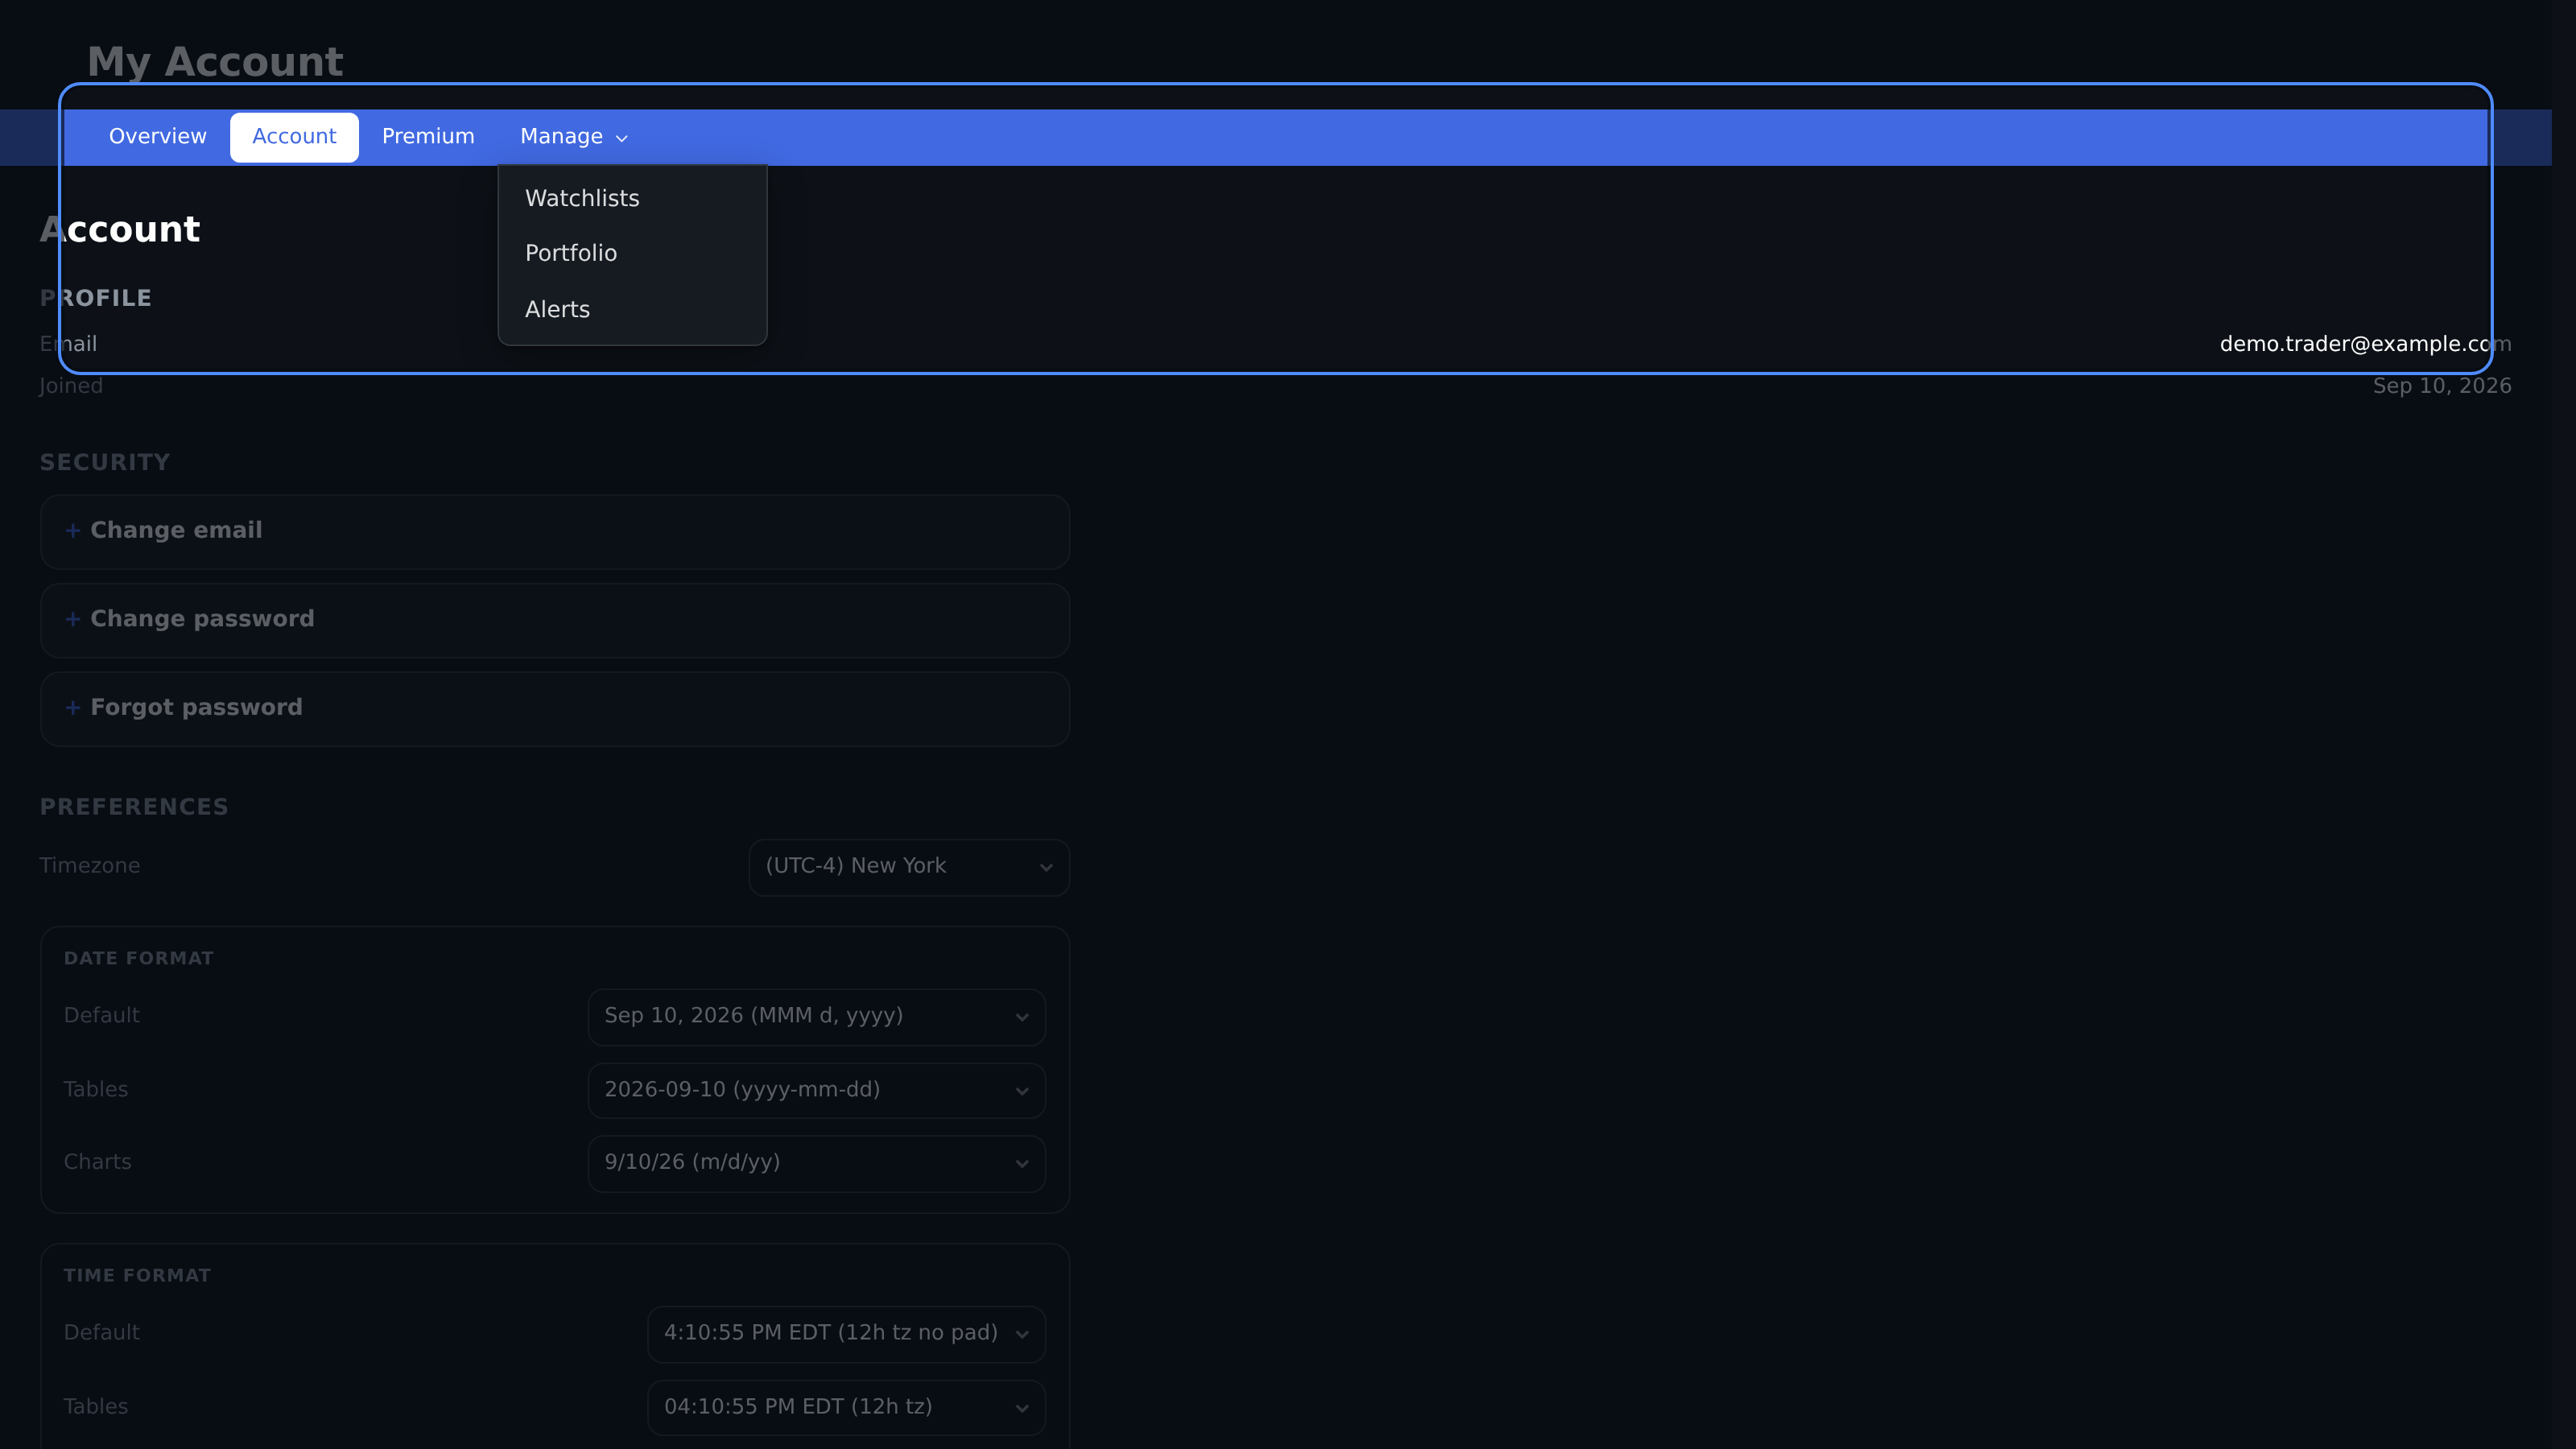Open Date Format Tables dropdown
2576x1449 pixels.
816,1090
